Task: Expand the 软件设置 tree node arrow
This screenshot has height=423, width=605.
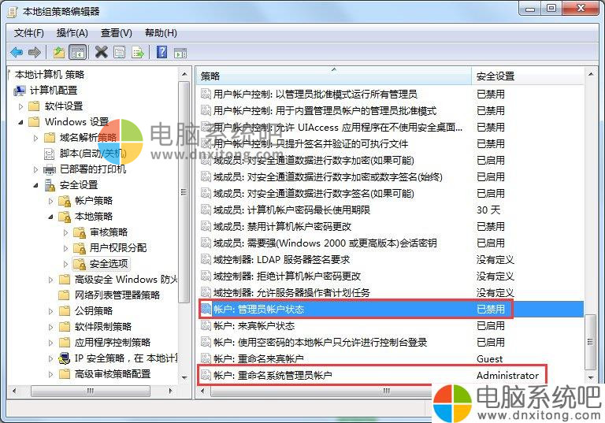Action: tap(21, 106)
